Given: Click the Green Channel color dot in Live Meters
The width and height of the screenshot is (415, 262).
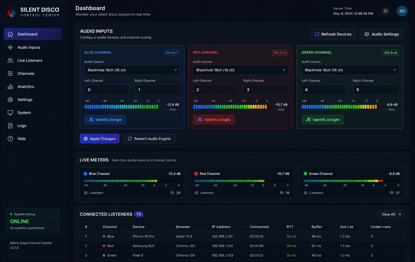Looking at the screenshot, I should [x=305, y=174].
